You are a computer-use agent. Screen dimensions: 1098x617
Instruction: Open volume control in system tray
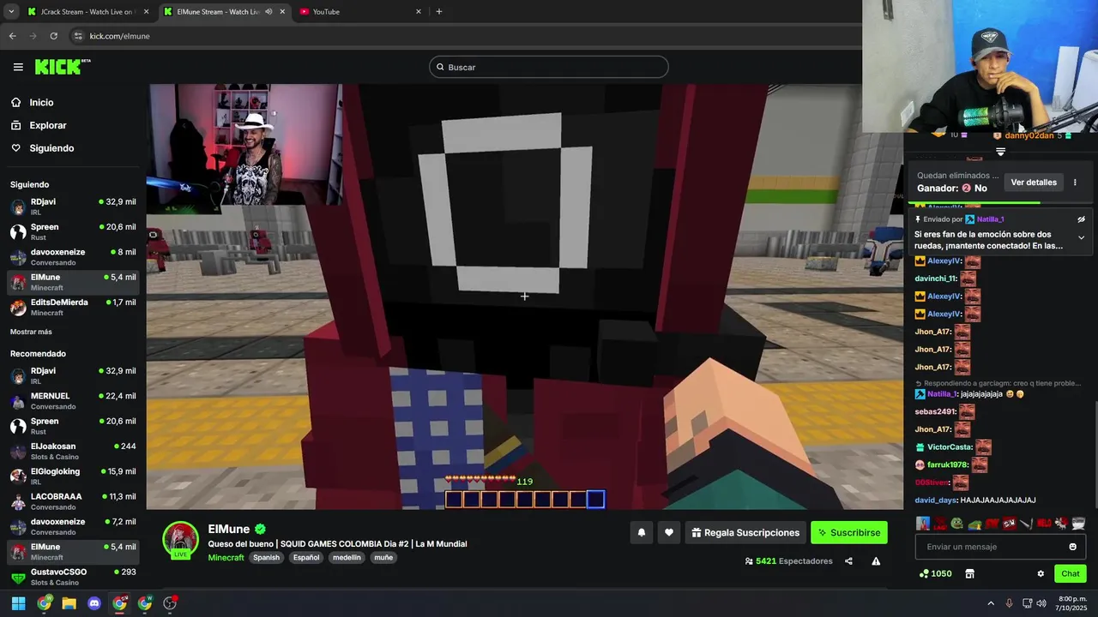tap(1041, 603)
